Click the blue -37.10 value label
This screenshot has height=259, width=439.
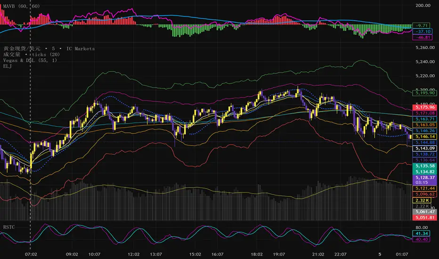[422, 32]
